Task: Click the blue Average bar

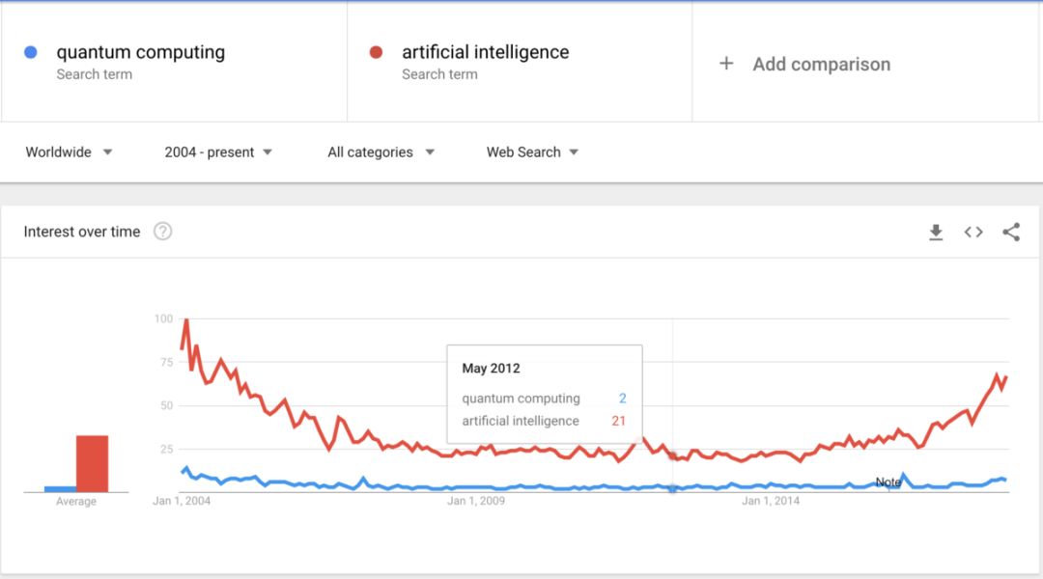Action: pos(60,488)
